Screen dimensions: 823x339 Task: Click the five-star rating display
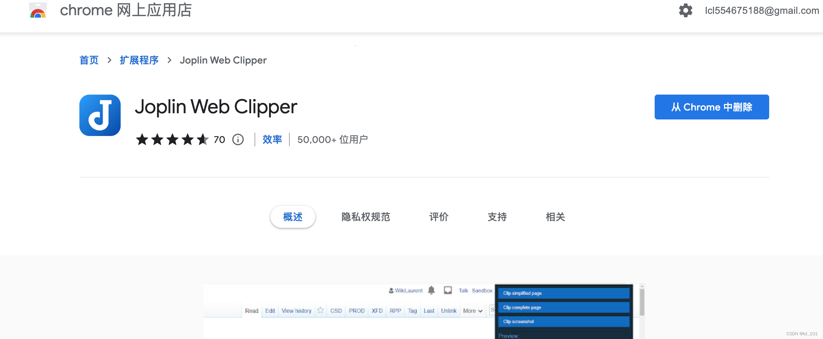click(x=172, y=139)
